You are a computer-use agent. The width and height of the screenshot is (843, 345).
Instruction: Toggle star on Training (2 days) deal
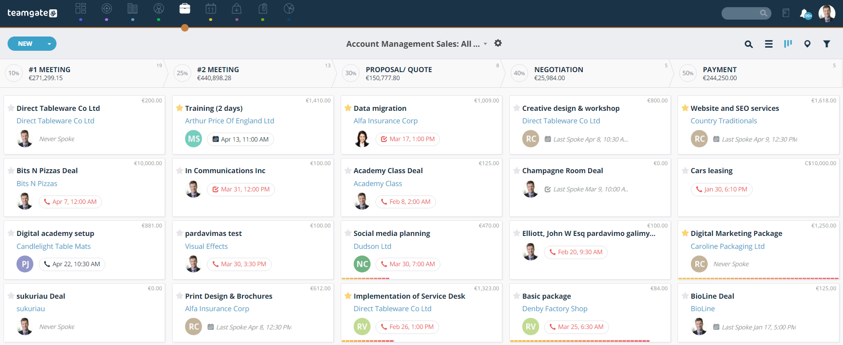(x=179, y=108)
